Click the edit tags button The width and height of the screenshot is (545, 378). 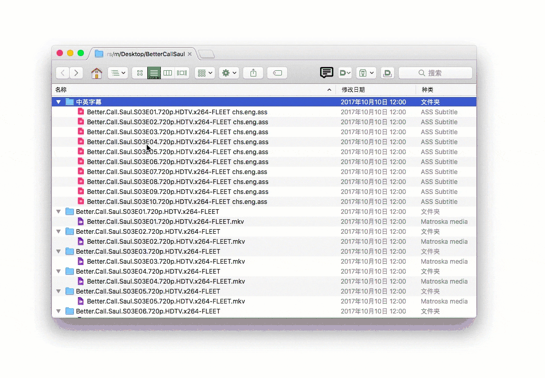pyautogui.click(x=277, y=73)
